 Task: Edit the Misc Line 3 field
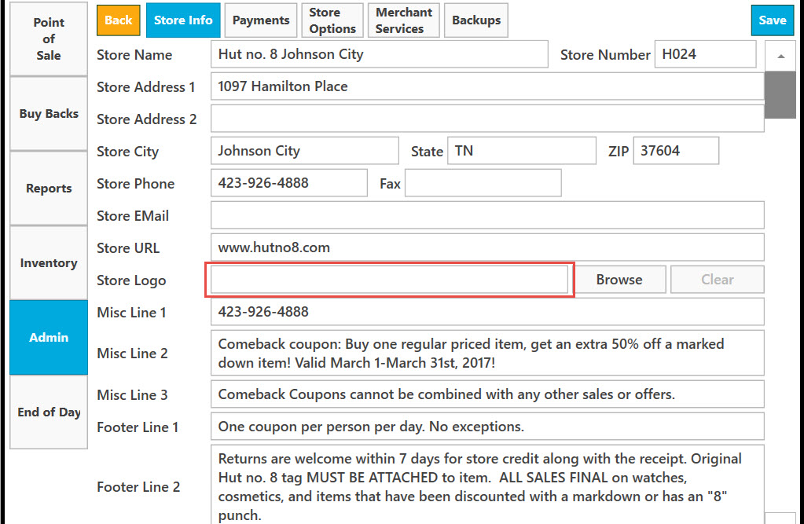(487, 394)
